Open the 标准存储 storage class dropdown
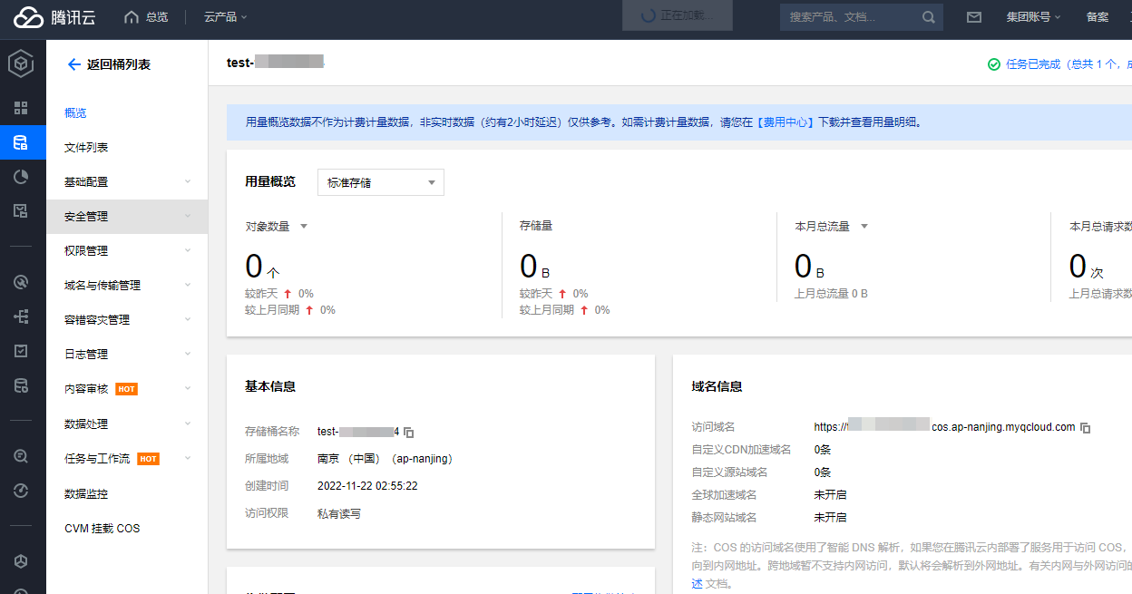This screenshot has width=1132, height=594. pos(380,182)
